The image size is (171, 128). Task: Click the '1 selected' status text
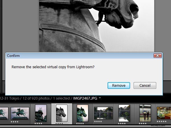click(61, 98)
